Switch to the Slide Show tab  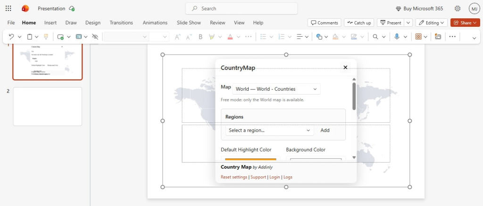click(x=189, y=23)
